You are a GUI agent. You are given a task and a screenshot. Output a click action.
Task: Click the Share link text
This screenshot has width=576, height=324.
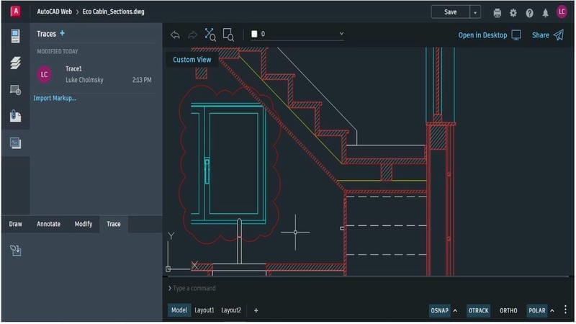pyautogui.click(x=541, y=35)
